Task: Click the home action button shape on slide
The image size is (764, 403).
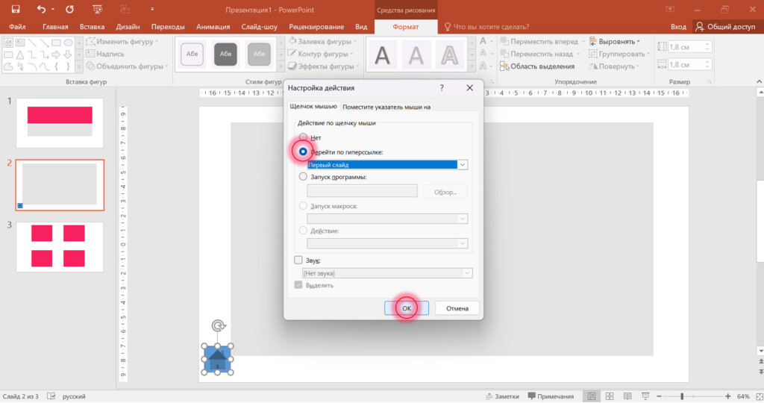Action: click(x=217, y=359)
